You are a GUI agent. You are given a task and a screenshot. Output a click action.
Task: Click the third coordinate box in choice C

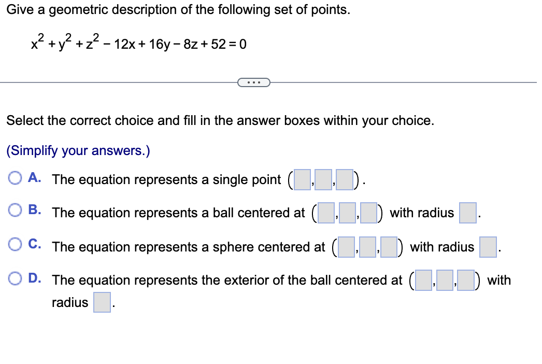point(389,247)
